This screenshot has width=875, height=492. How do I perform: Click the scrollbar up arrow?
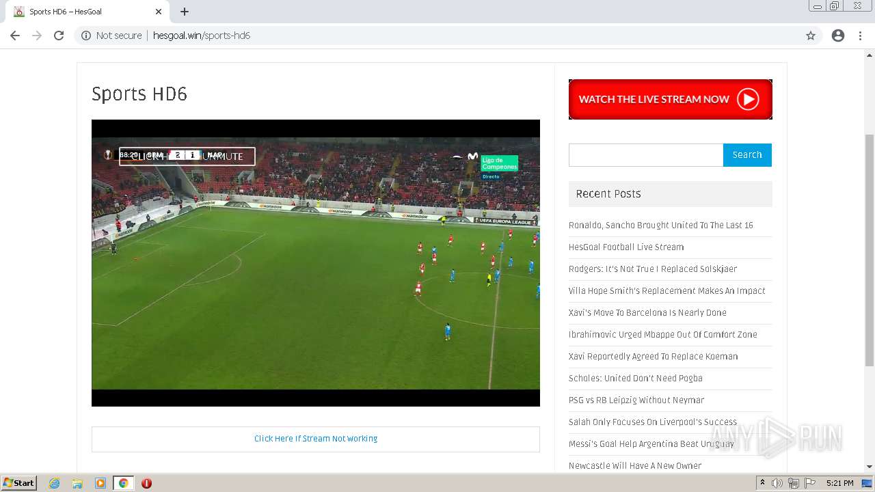[x=870, y=55]
